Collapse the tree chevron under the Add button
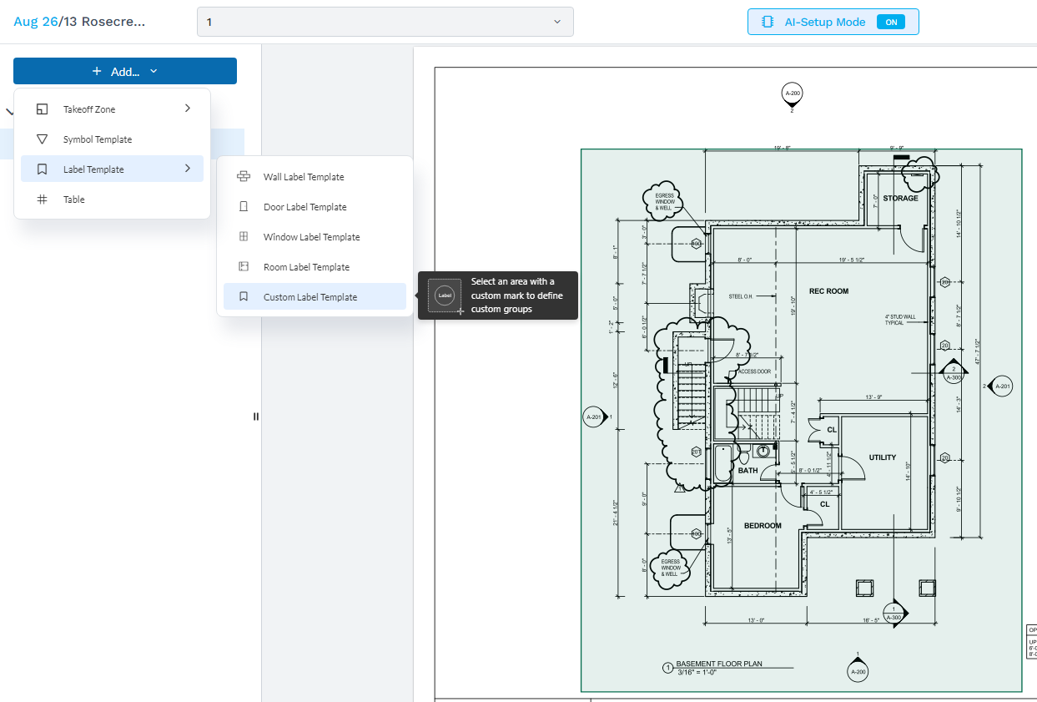Image resolution: width=1037 pixels, height=702 pixels. 8,111
